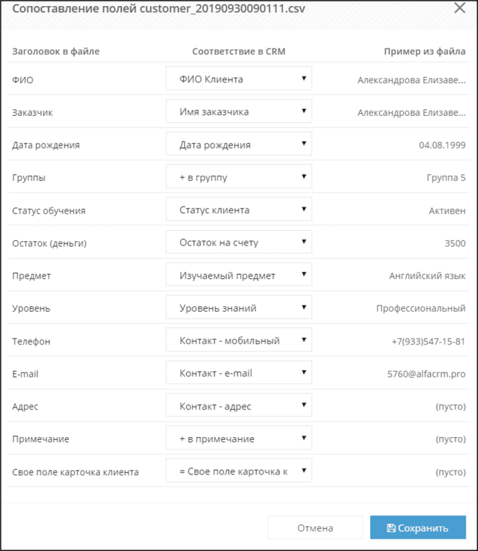Image resolution: width=478 pixels, height=551 pixels.
Task: Open the Дата рождения mapping dropdown
Action: [239, 144]
